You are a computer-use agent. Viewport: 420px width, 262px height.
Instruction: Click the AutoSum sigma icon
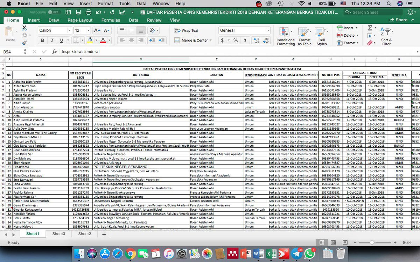coord(370,28)
